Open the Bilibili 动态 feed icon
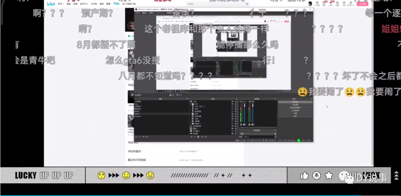This screenshot has height=196, width=401. [x=331, y=4]
